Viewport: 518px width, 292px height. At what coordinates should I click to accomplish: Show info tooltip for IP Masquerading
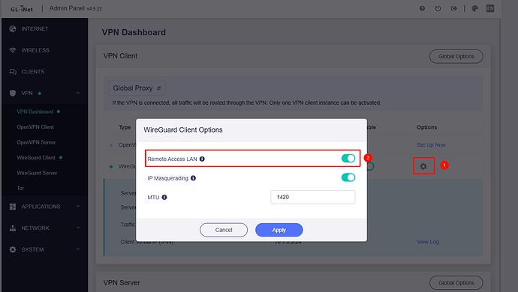click(x=193, y=178)
